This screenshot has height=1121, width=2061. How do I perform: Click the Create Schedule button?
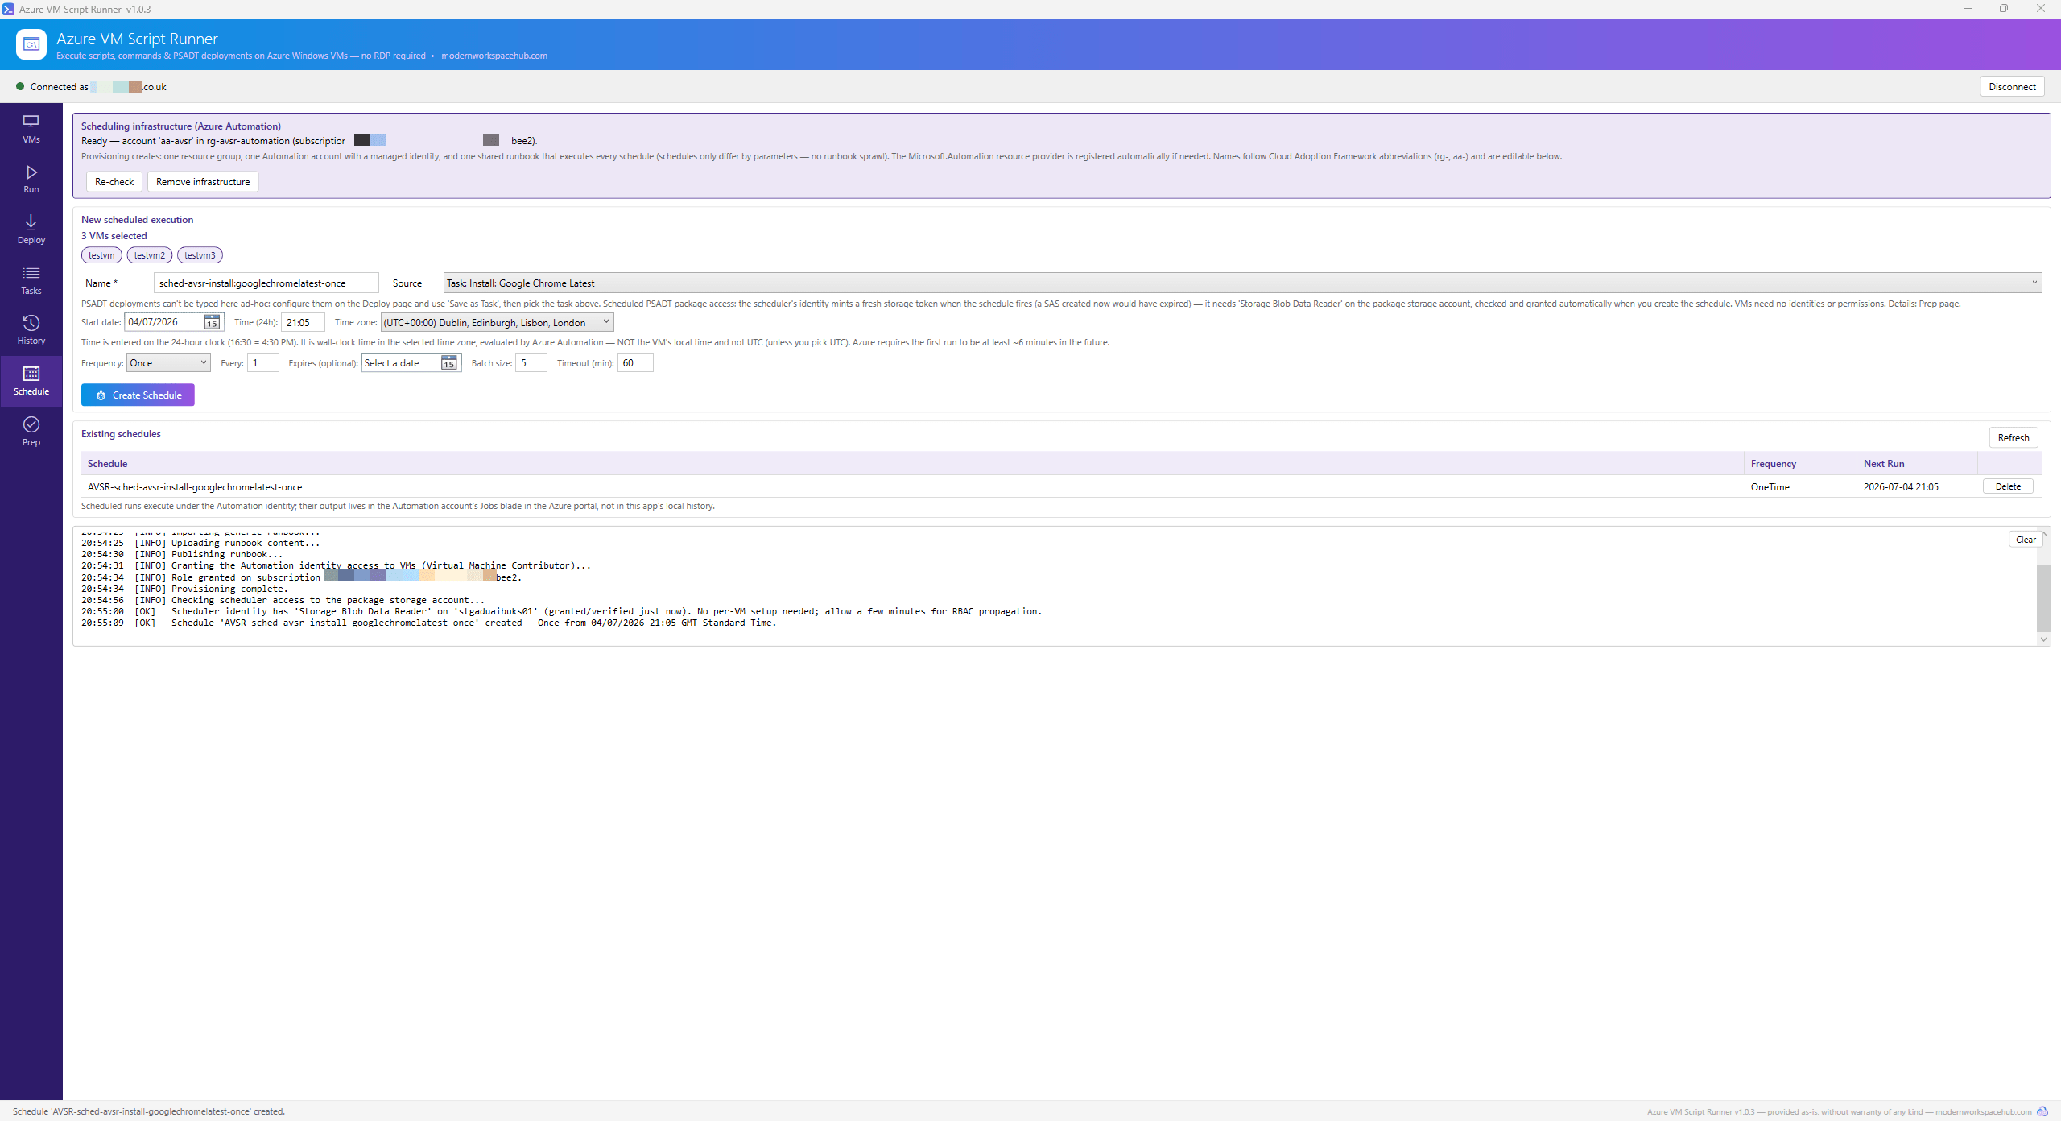pos(138,395)
